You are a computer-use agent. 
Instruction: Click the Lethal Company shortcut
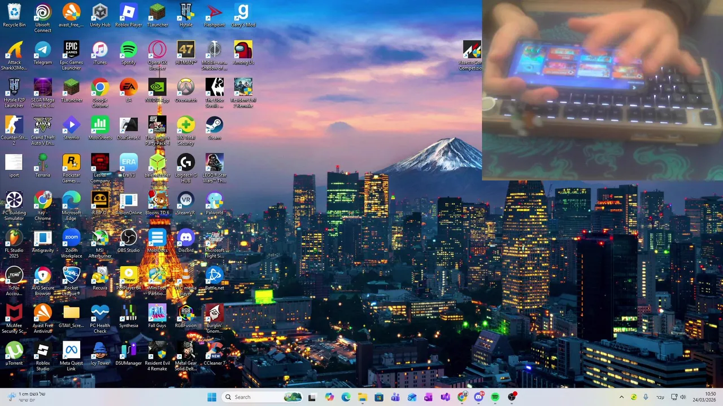(100, 168)
